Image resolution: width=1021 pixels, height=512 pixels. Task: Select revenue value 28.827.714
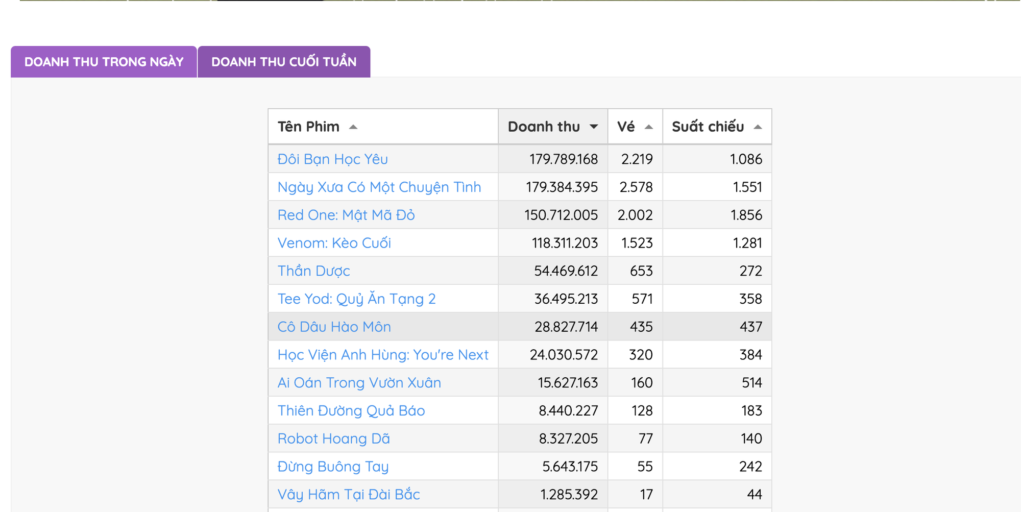tap(566, 327)
